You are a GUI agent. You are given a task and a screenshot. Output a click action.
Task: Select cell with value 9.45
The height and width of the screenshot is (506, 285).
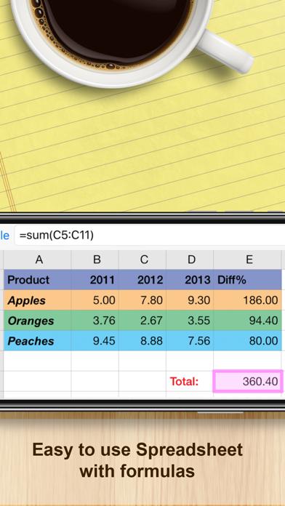95,341
